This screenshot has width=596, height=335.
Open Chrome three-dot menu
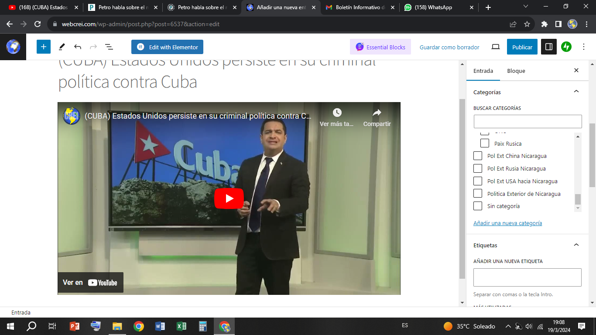point(586,24)
